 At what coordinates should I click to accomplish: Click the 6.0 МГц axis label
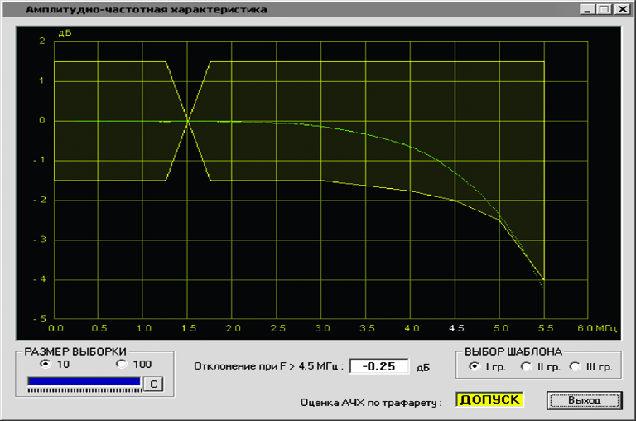pos(597,328)
